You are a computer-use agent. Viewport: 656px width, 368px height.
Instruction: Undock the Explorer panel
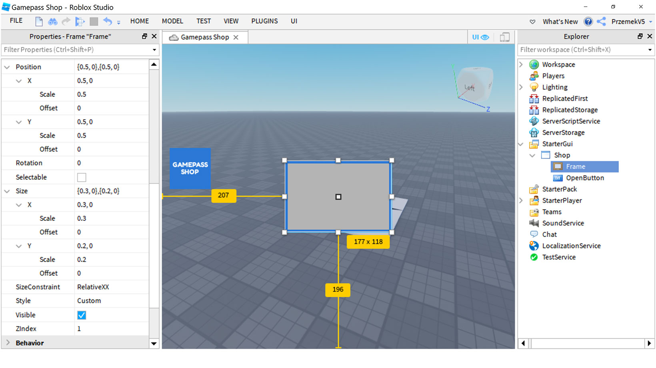(x=640, y=36)
